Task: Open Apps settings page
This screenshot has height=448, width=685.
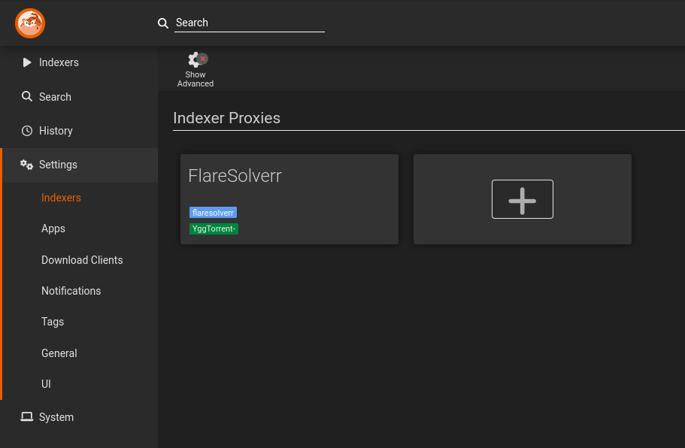Action: 53,229
